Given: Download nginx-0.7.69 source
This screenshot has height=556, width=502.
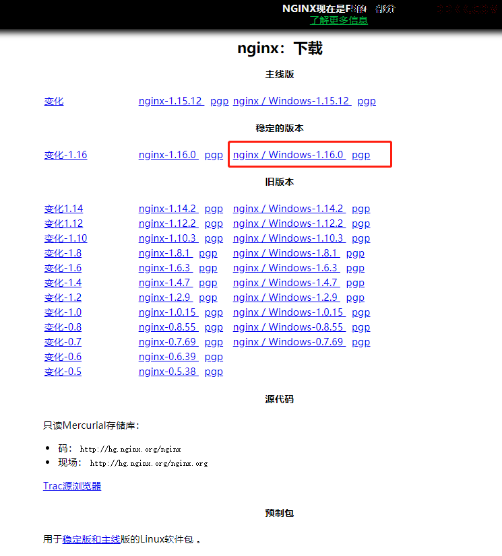Looking at the screenshot, I should (168, 343).
